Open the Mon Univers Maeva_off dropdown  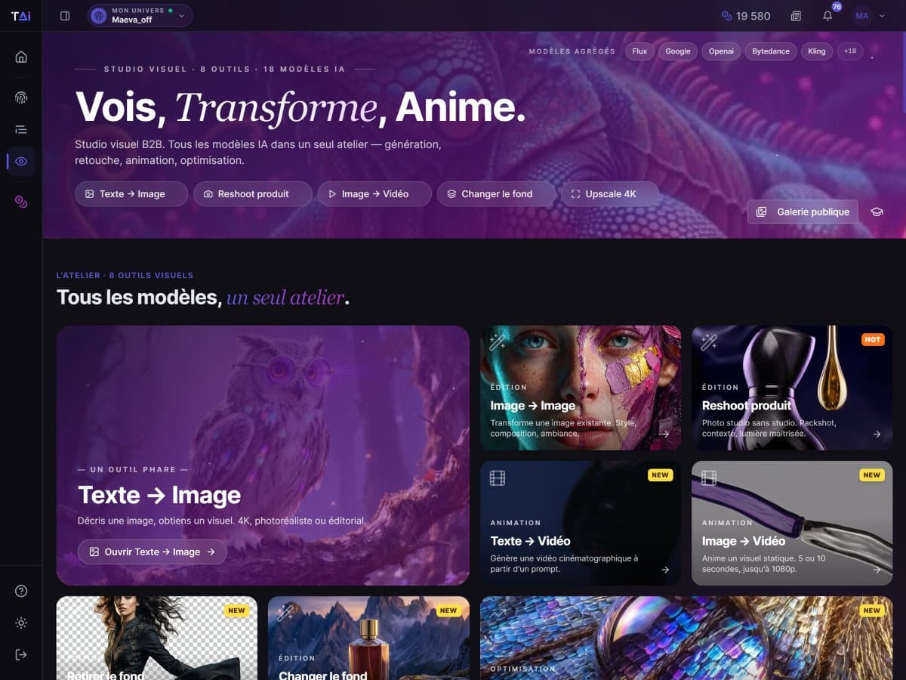140,16
